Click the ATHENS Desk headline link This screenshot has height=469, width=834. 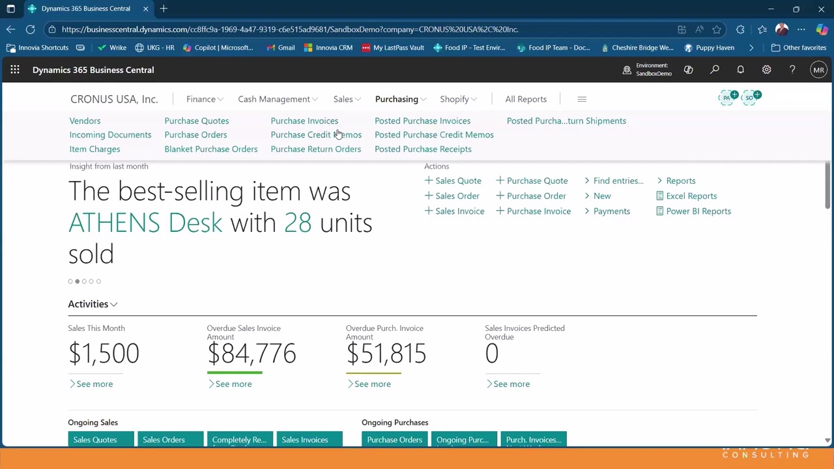pos(145,223)
